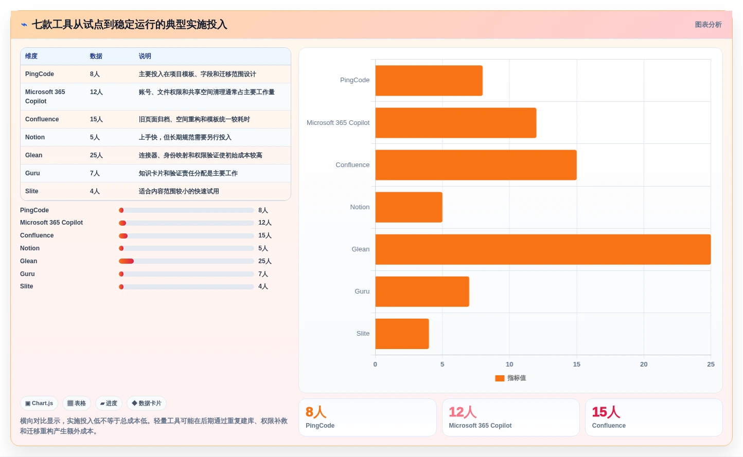Click the Glean axis label in the chart
Screen dimensions: 743x457
pos(361,249)
